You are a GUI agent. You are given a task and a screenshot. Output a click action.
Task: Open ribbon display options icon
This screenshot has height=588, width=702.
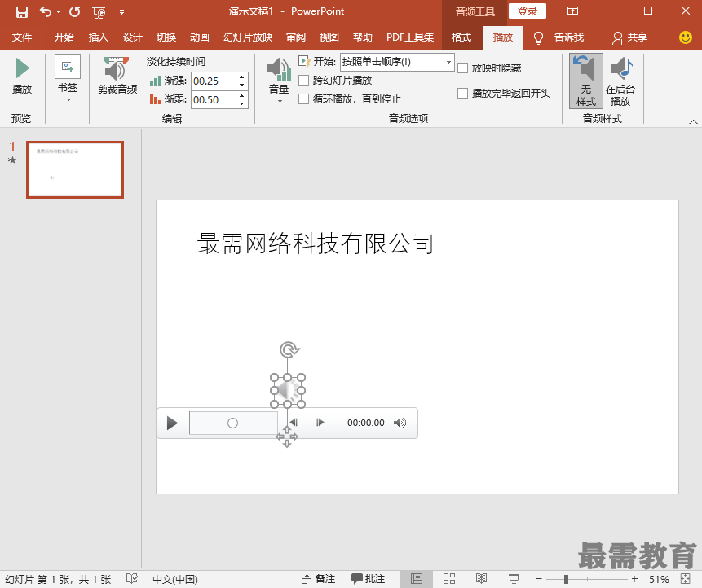tap(572, 11)
